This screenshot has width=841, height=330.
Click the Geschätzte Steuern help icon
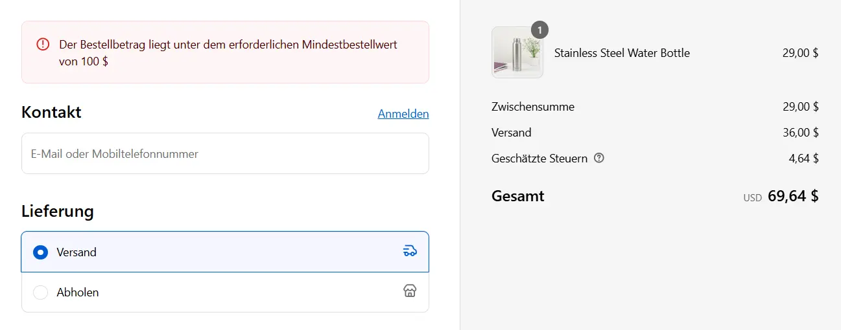599,158
